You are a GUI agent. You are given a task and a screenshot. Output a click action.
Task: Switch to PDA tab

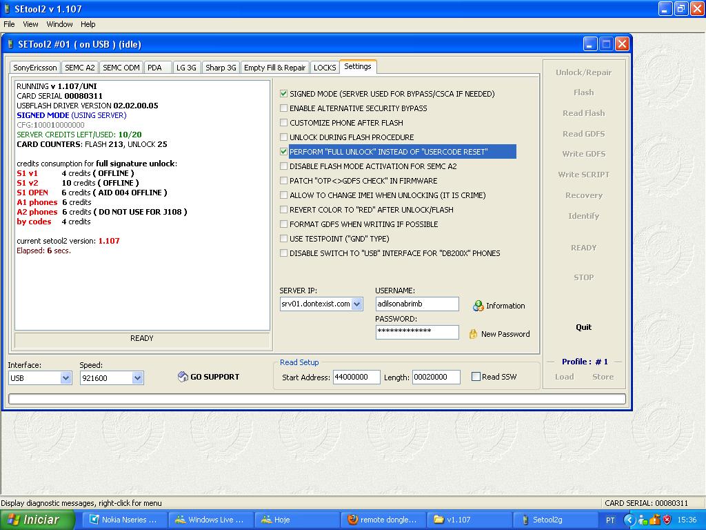[158, 68]
